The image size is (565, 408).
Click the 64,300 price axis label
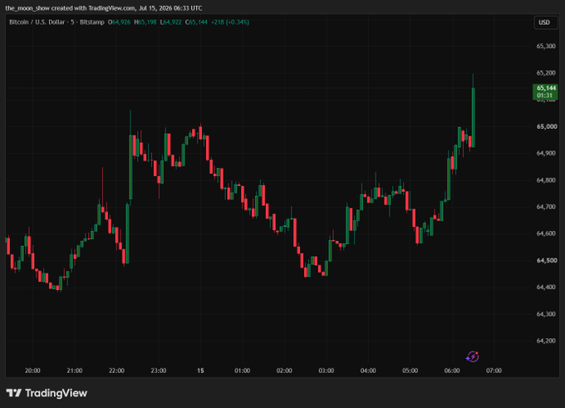(546, 314)
